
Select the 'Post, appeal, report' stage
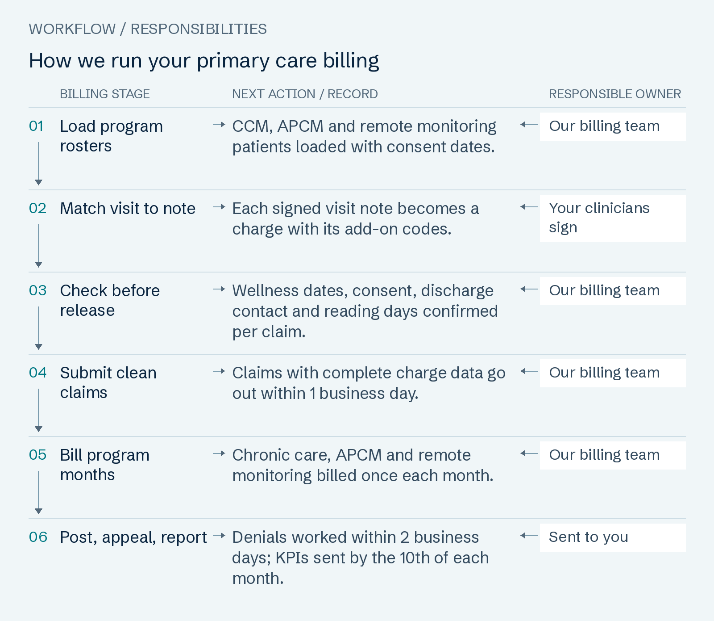click(x=133, y=537)
